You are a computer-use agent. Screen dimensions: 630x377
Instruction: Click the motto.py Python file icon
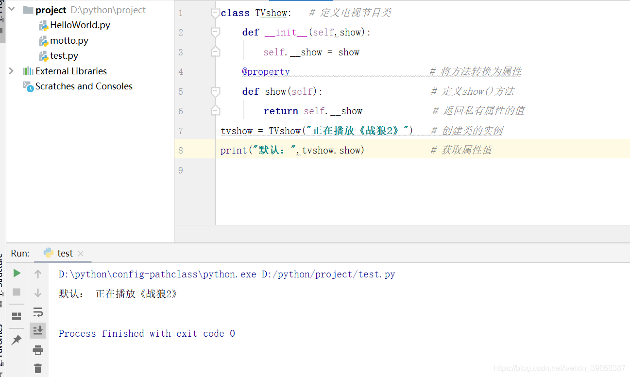click(44, 41)
